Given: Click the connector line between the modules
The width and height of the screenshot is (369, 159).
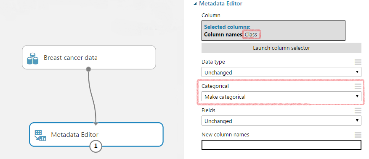Looking at the screenshot, I should (x=92, y=96).
